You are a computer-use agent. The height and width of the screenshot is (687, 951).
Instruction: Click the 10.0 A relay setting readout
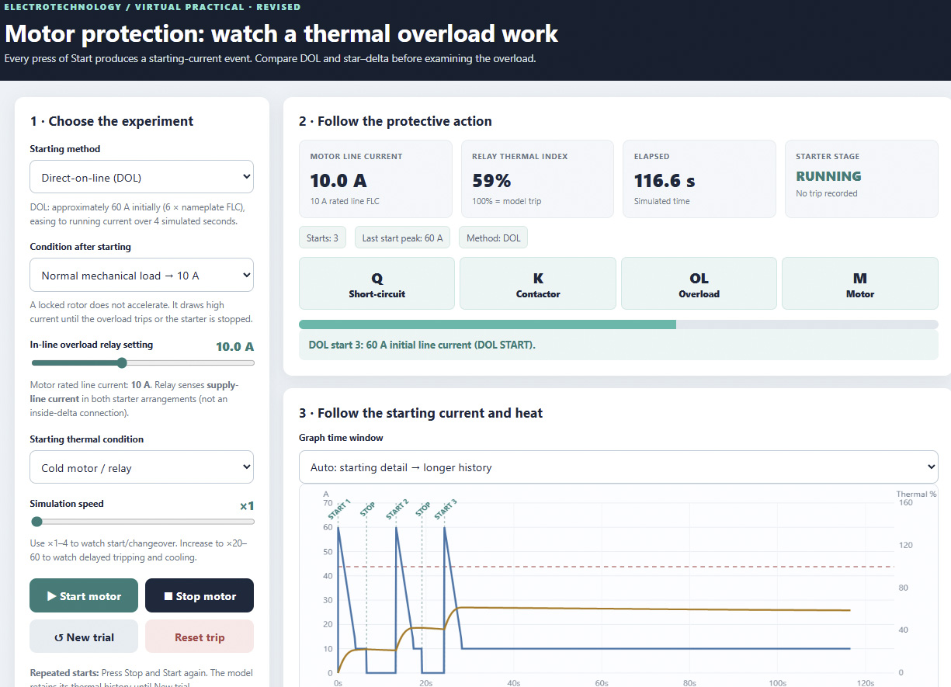(x=235, y=346)
